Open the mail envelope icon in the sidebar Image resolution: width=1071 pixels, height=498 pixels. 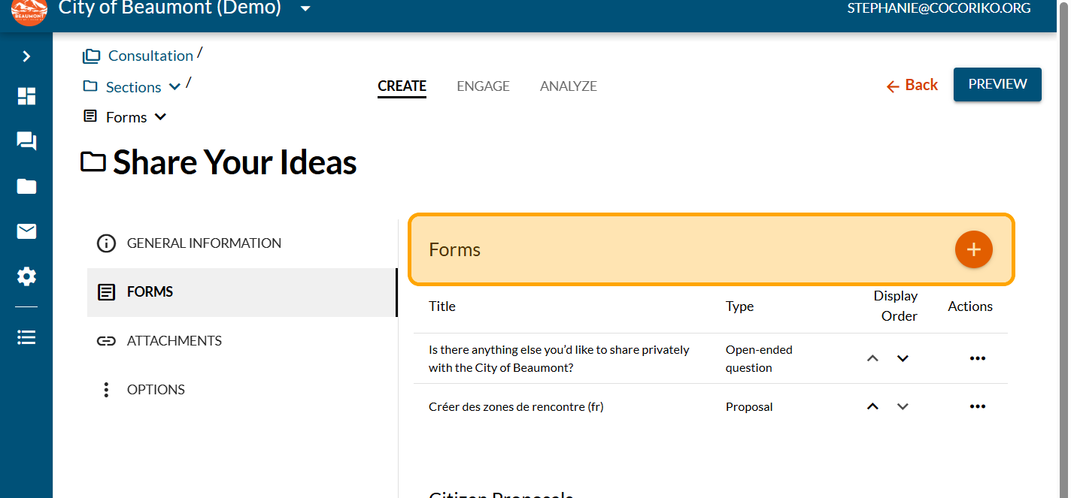(x=26, y=231)
